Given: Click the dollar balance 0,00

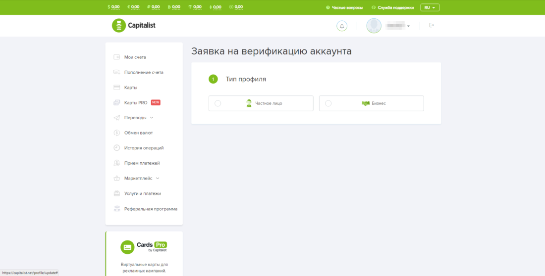Looking at the screenshot, I should tap(115, 7).
